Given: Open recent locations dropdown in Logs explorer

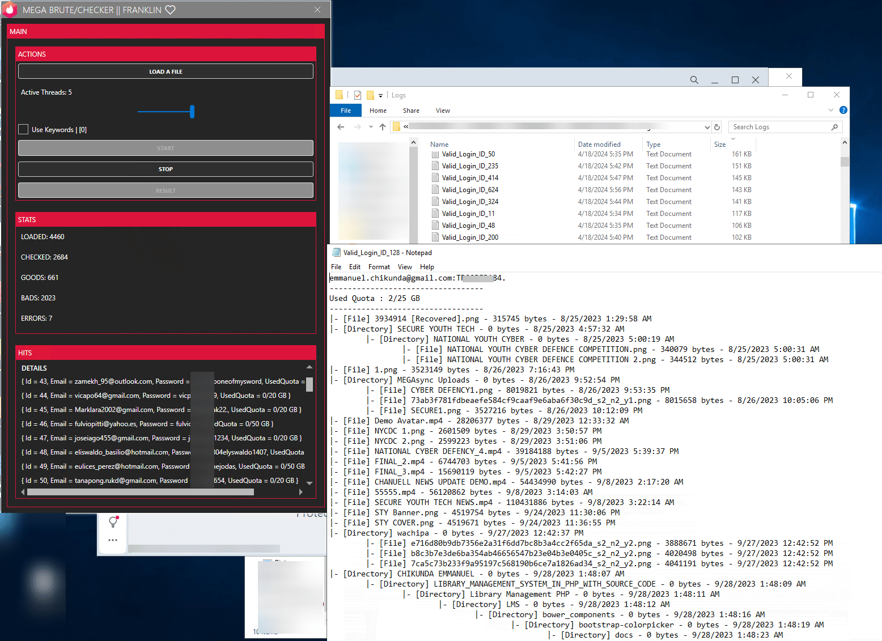Looking at the screenshot, I should (x=371, y=127).
